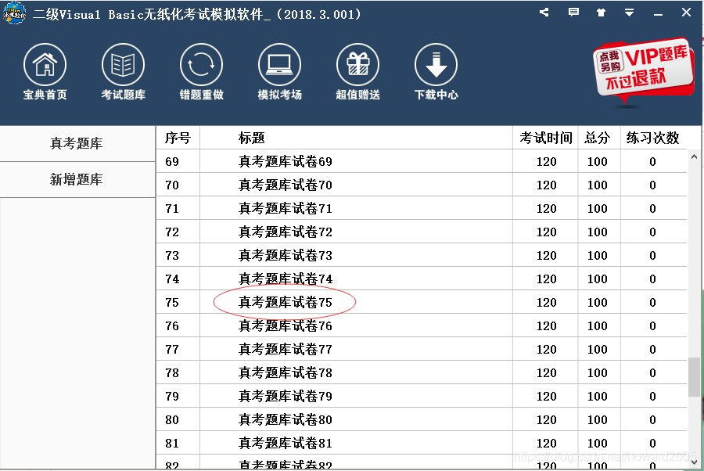Image resolution: width=704 pixels, height=471 pixels.
Task: Select 真考题库试卷75
Action: pyautogui.click(x=285, y=302)
